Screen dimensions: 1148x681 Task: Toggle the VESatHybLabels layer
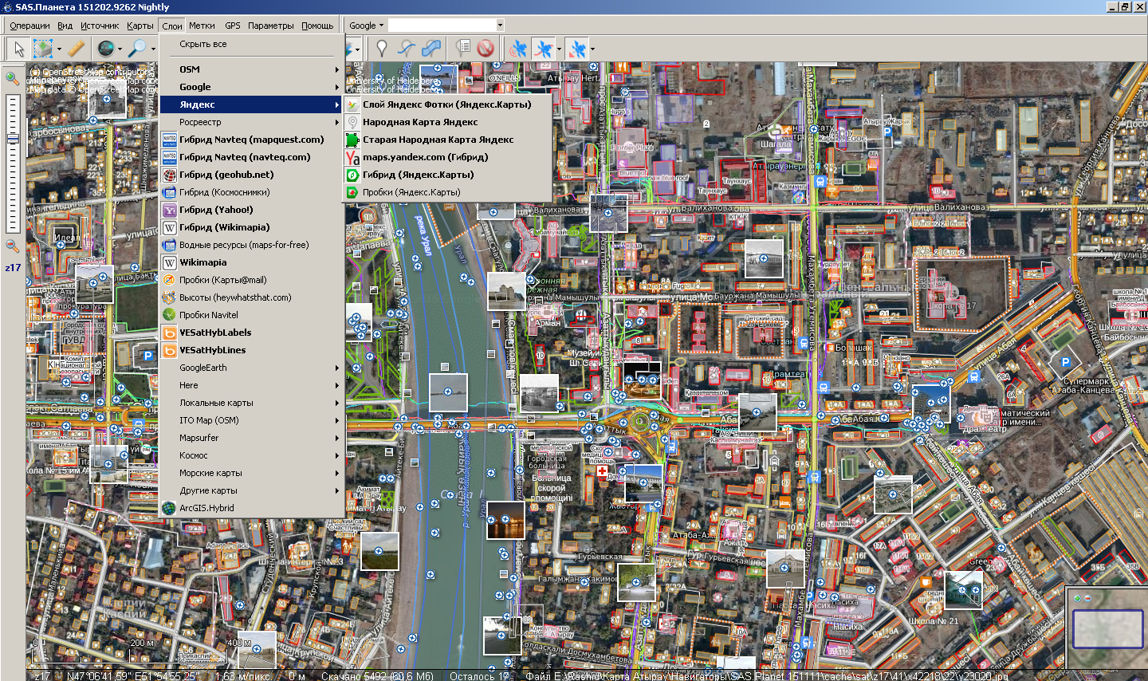pyautogui.click(x=251, y=333)
